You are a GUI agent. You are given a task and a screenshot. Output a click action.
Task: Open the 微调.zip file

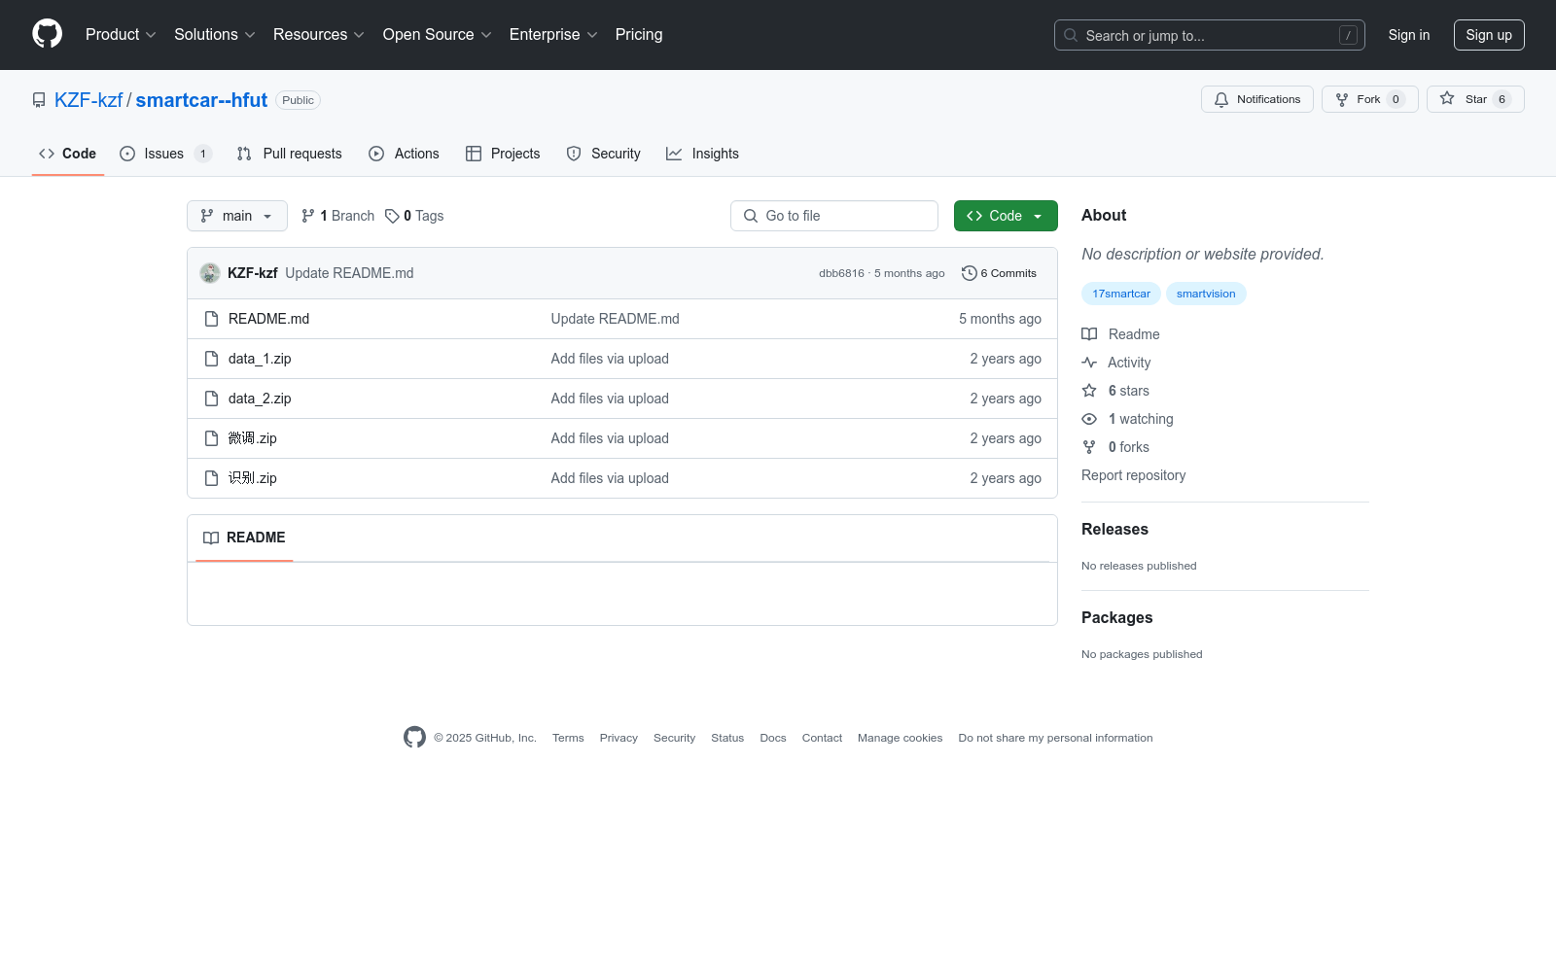[x=253, y=438]
